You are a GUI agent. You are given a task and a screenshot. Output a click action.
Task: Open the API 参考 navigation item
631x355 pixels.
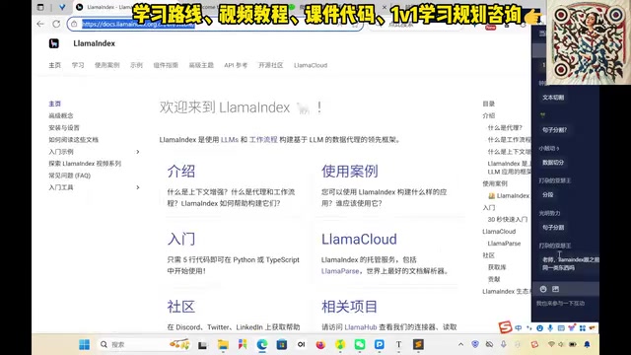tap(236, 65)
